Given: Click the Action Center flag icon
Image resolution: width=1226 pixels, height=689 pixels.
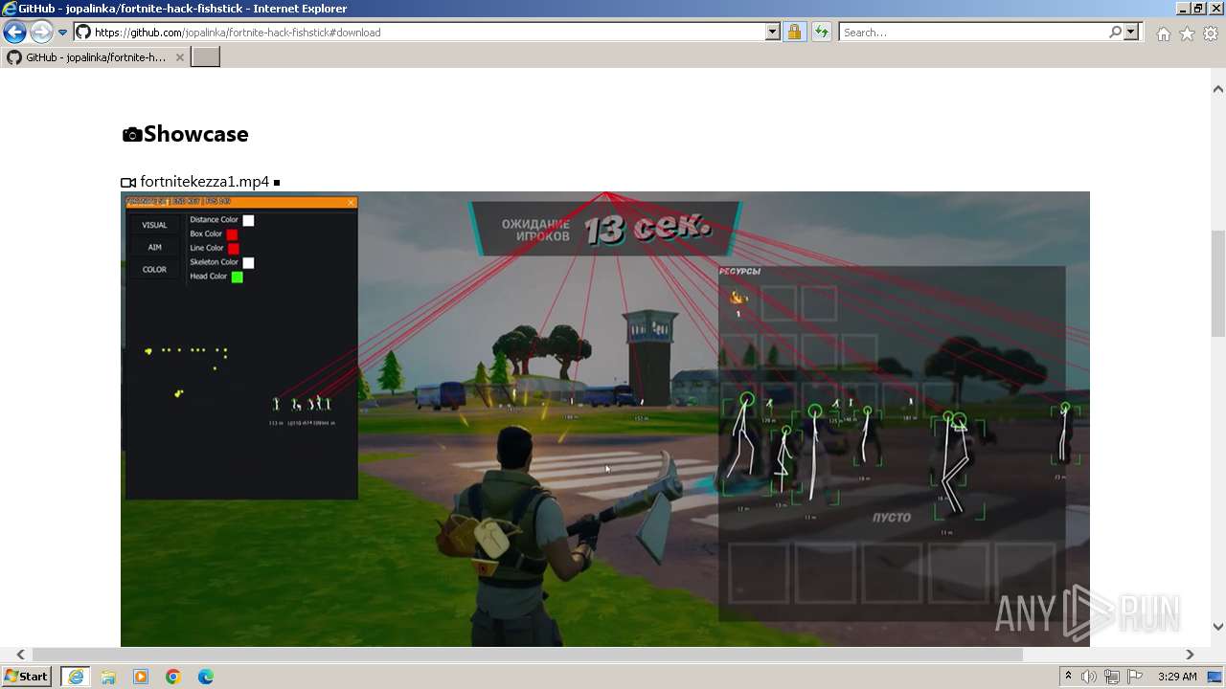Looking at the screenshot, I should [x=1135, y=677].
